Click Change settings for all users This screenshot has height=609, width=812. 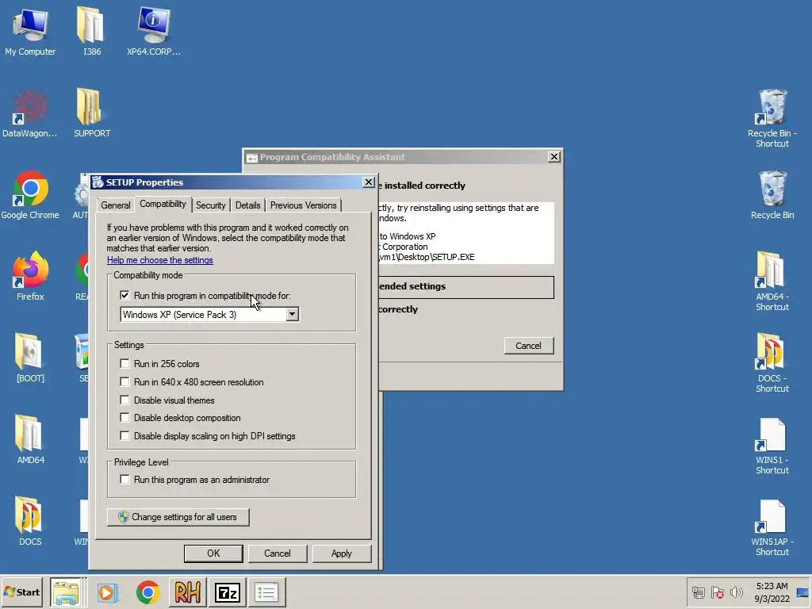178,517
